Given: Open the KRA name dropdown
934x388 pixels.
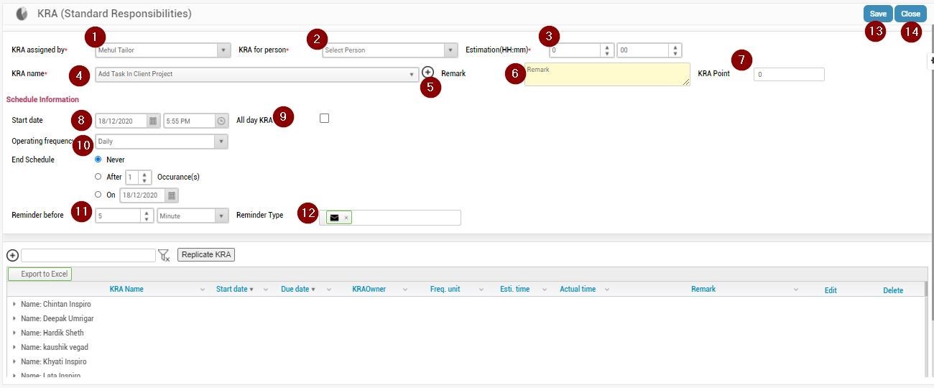Looking at the screenshot, I should pyautogui.click(x=412, y=74).
